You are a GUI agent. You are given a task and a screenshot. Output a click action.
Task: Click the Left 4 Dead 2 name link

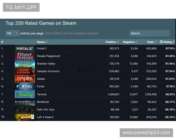[45, 117]
